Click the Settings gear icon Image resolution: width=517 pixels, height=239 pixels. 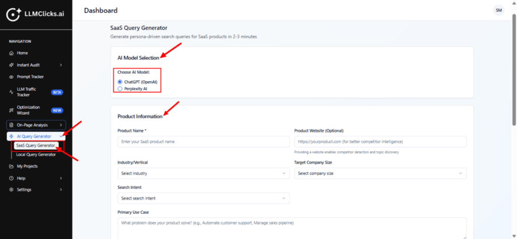12,190
